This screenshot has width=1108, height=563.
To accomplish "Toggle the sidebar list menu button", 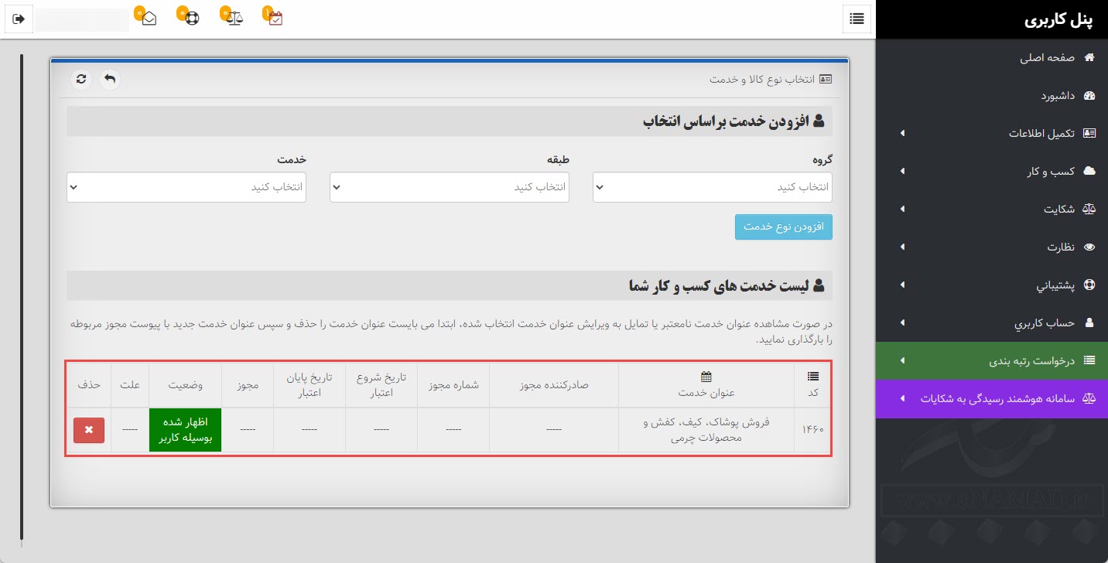I will [x=857, y=19].
